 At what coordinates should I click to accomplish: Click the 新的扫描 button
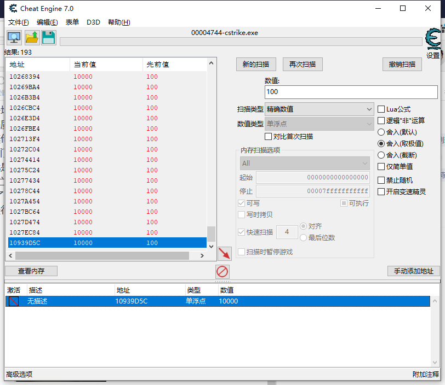pos(256,65)
